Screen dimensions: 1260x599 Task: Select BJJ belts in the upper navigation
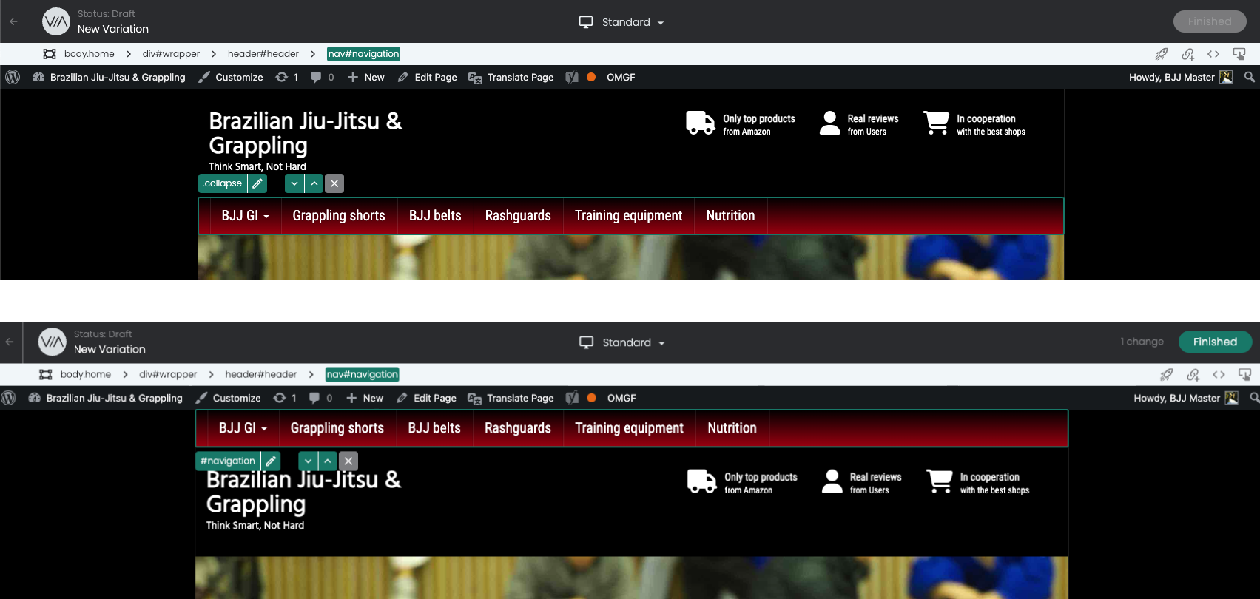click(435, 216)
